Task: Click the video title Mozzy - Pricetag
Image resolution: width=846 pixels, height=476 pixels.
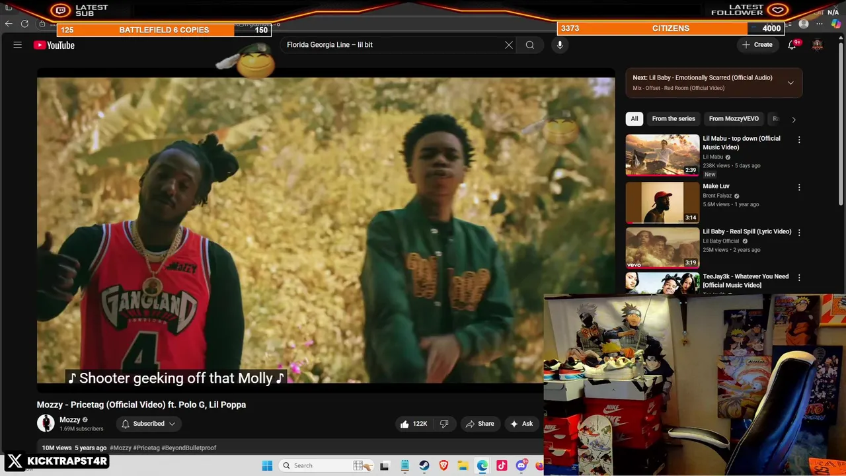Action: coord(141,405)
